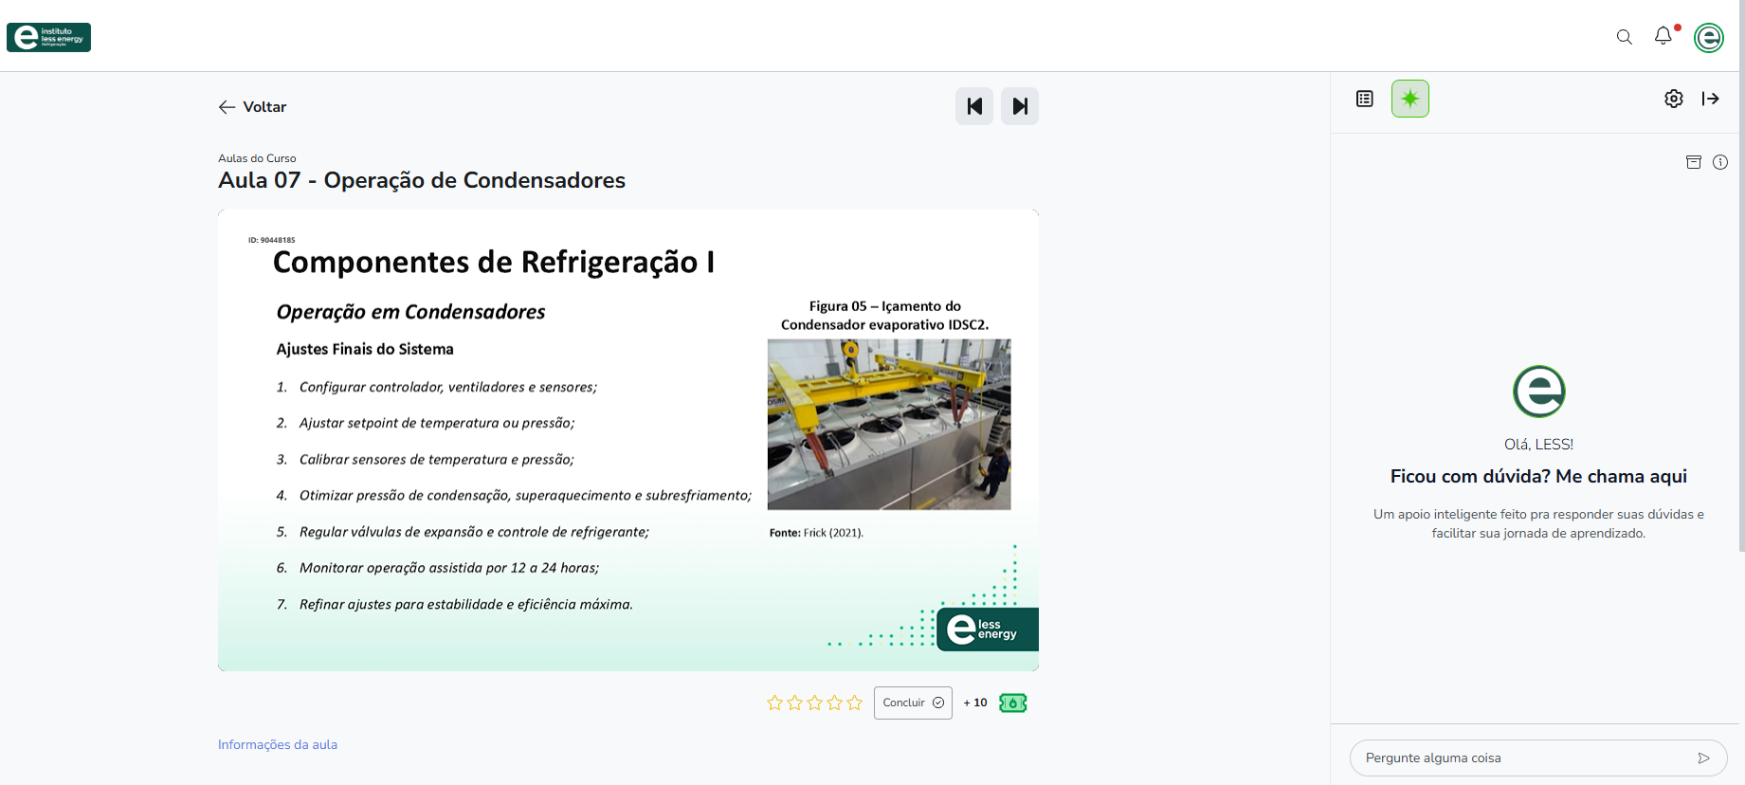The image size is (1745, 785).
Task: Rate the lesson one star
Action: pyautogui.click(x=774, y=703)
